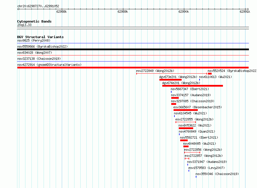Click the nsv6110613 (Wu2021) label
This screenshot has height=188, width=257.
215,77
